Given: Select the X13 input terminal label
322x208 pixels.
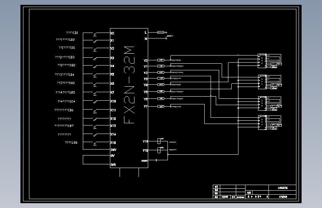Looking at the screenshot, I should (113, 126).
